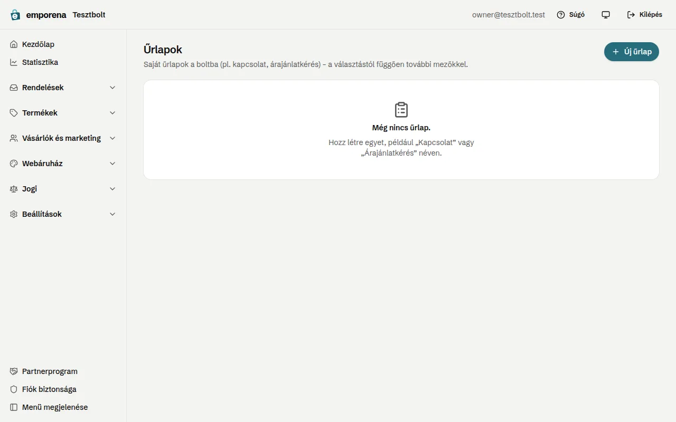
Task: Expand Vásárlók és marketing chevron
Action: [x=112, y=138]
